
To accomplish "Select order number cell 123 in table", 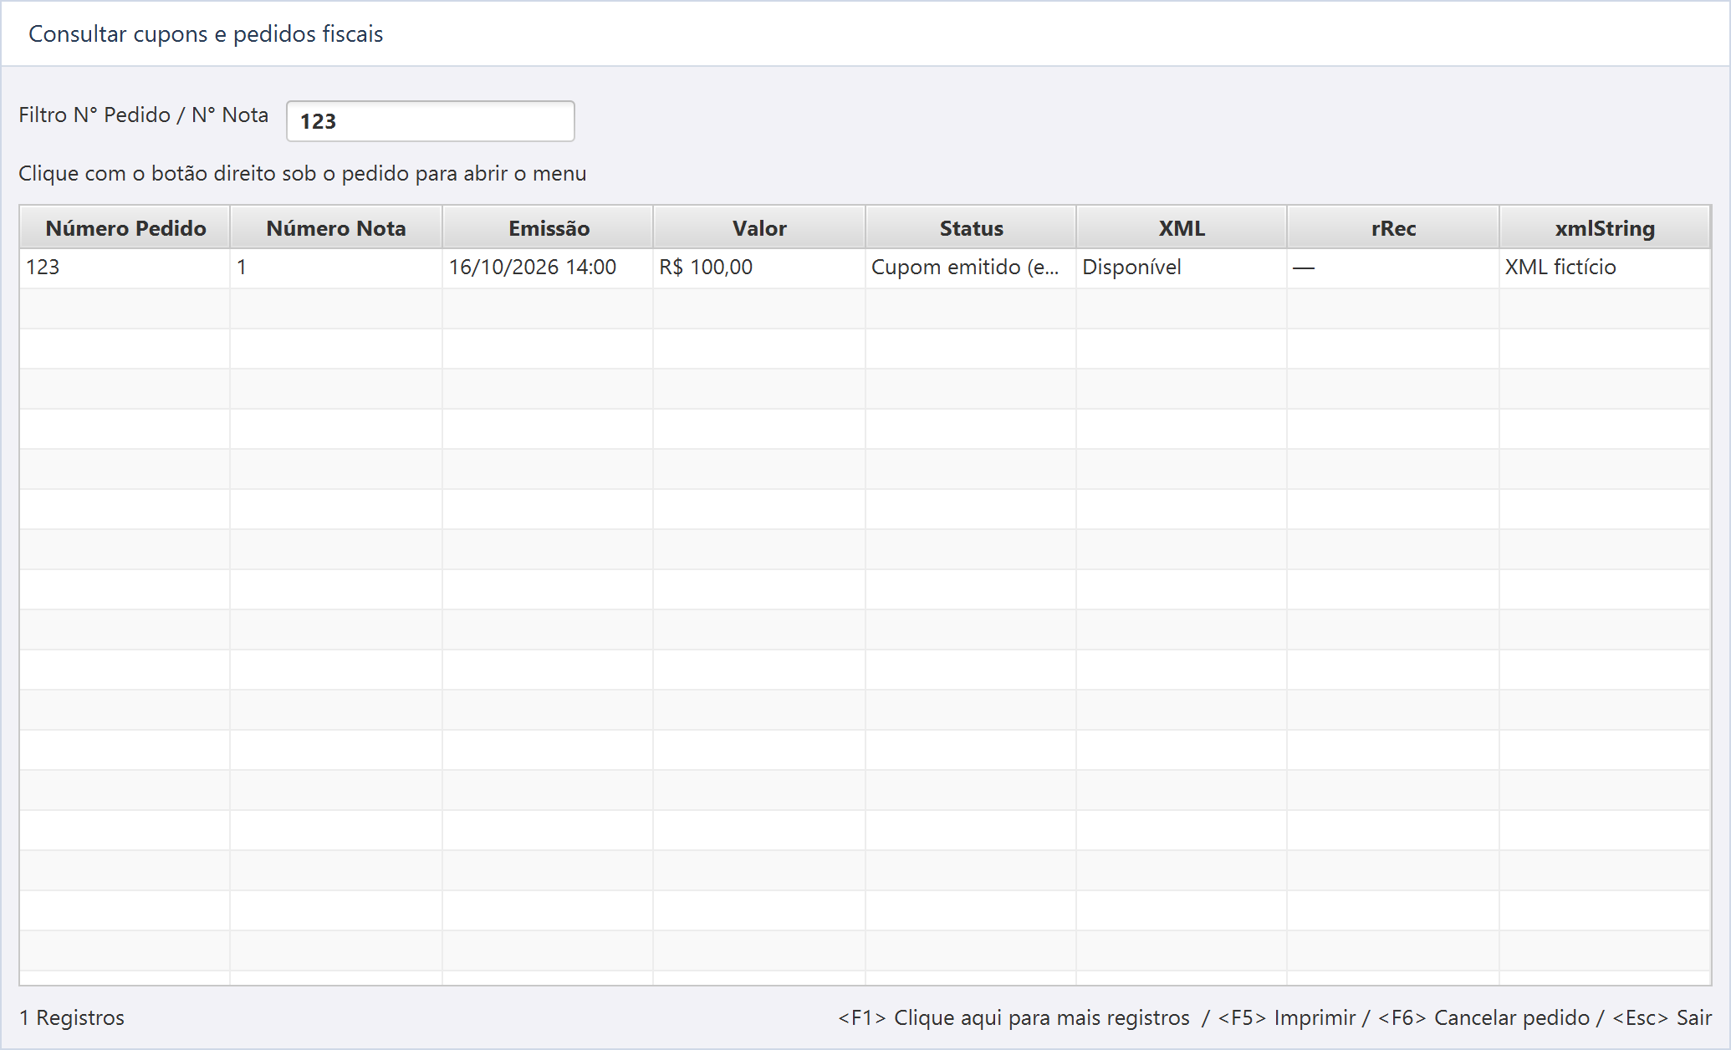I will (x=125, y=268).
